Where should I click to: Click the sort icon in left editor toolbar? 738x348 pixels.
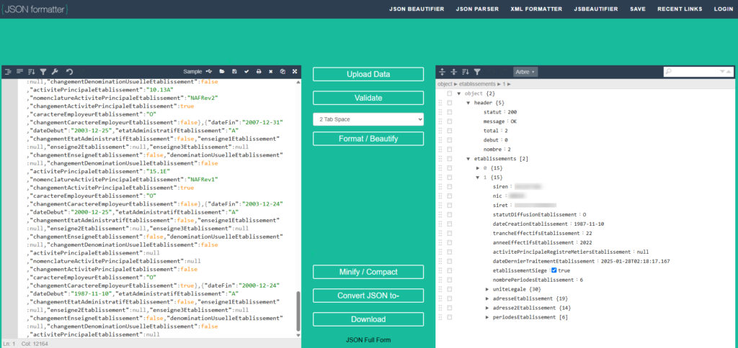[x=32, y=71]
